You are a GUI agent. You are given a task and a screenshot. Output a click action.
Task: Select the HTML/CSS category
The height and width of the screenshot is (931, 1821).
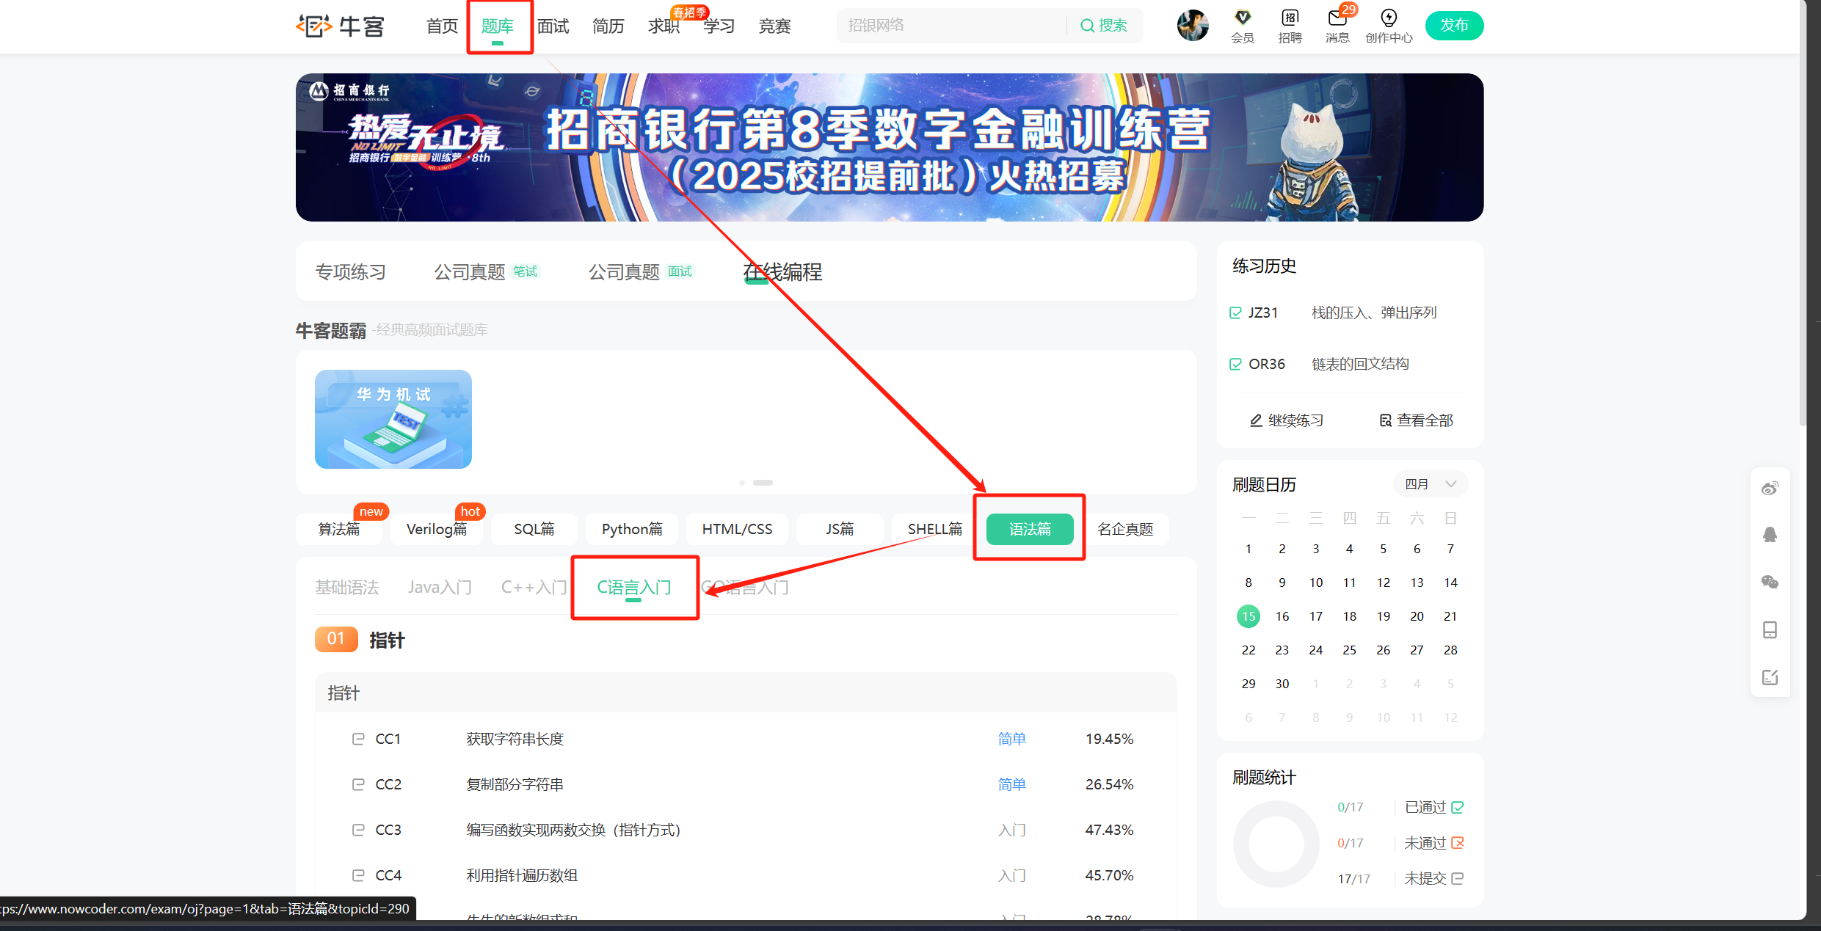pyautogui.click(x=738, y=529)
